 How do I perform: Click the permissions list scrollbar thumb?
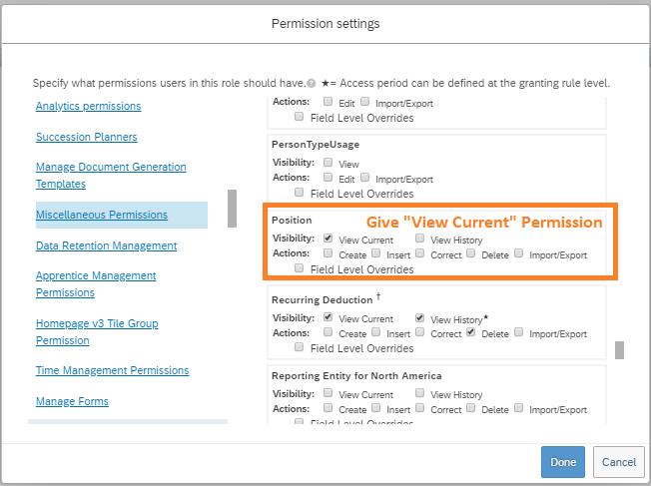click(619, 350)
